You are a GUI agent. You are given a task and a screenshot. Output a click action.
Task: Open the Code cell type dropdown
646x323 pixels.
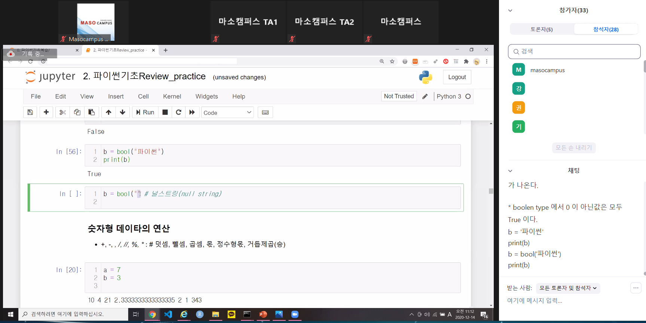point(227,113)
